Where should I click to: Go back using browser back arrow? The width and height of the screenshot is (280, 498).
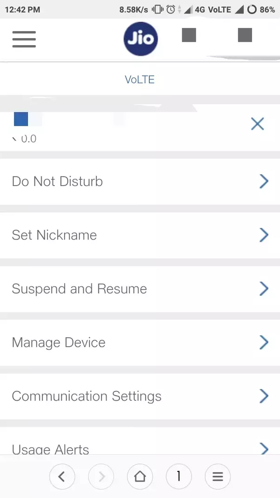pyautogui.click(x=62, y=477)
